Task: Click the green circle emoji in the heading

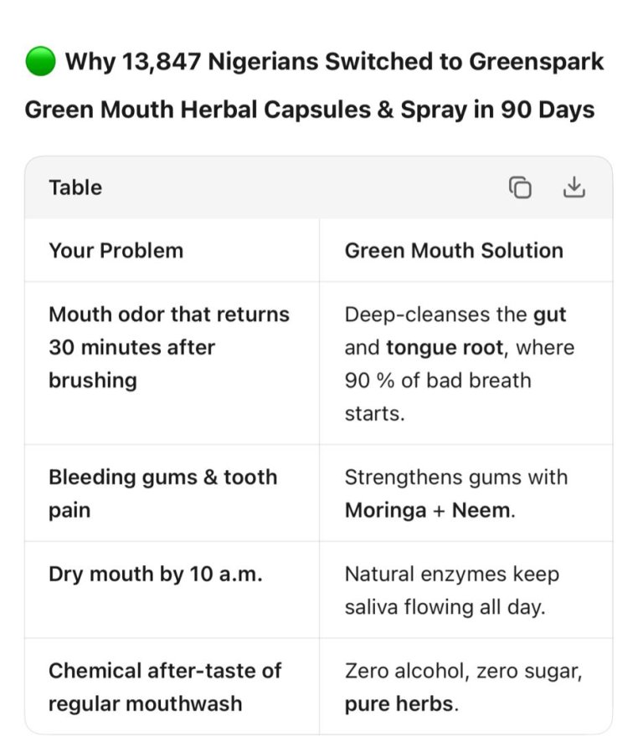Action: (x=40, y=62)
